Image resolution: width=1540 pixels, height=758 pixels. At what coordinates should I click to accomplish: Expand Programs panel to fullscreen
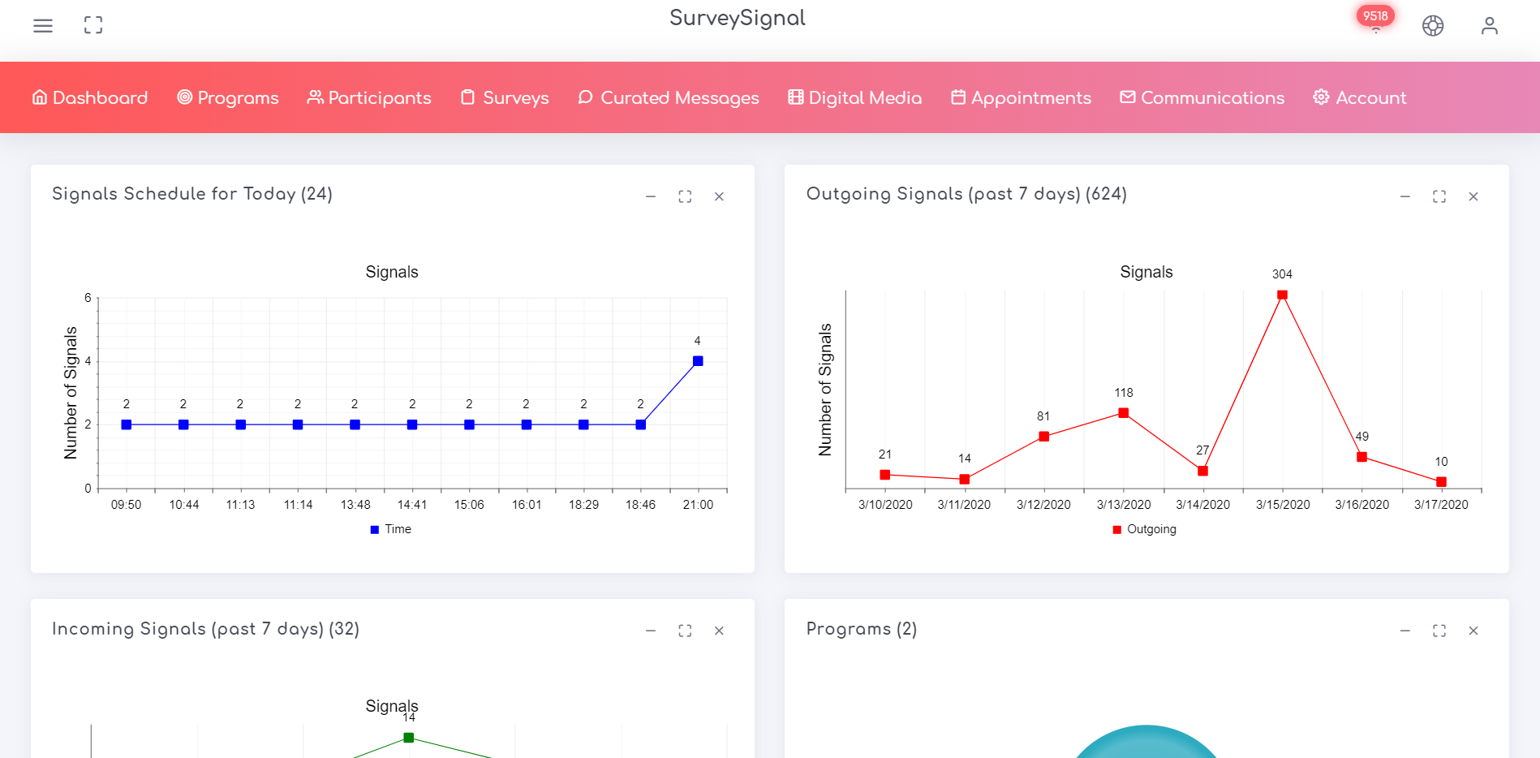pyautogui.click(x=1439, y=631)
